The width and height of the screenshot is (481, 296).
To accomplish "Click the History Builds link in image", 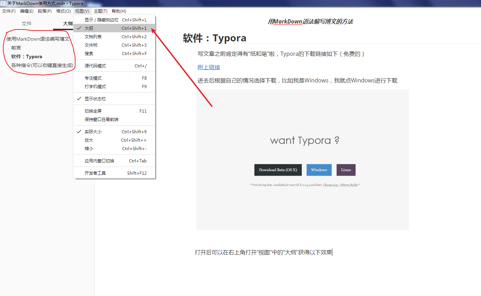I will click(x=350, y=185).
